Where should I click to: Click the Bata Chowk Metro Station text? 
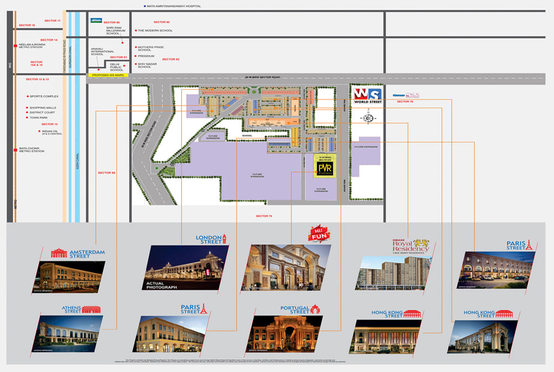32,150
